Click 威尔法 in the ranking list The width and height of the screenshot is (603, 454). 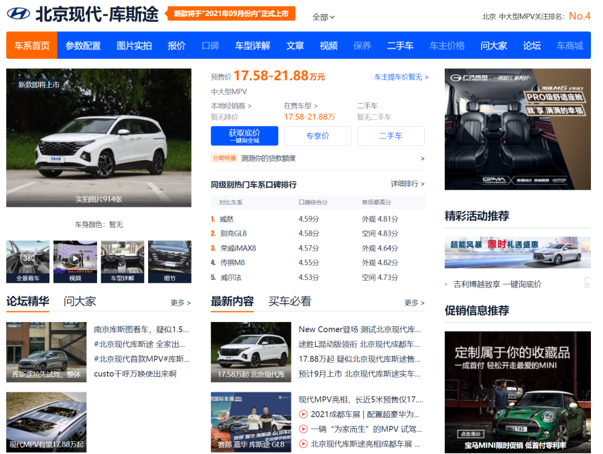[230, 277]
